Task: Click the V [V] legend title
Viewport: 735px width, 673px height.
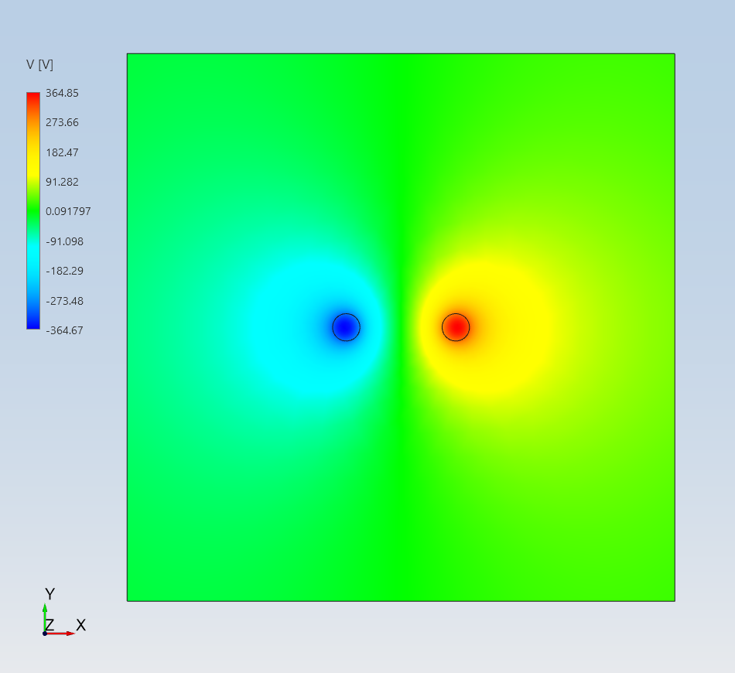Action: (x=39, y=65)
